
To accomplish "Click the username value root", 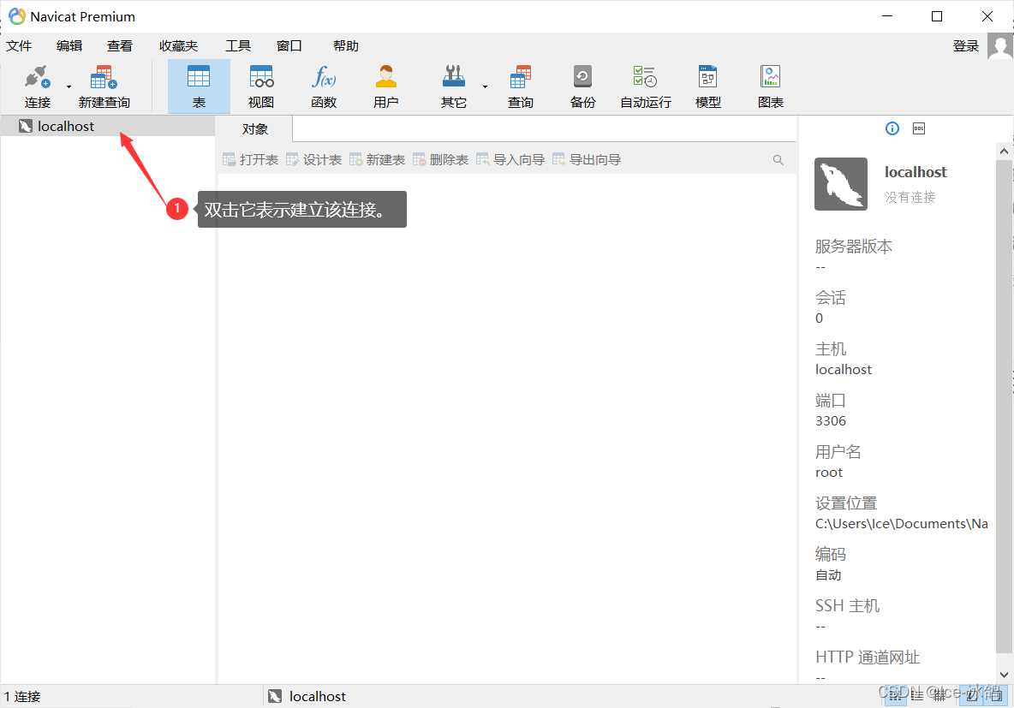I will [828, 473].
